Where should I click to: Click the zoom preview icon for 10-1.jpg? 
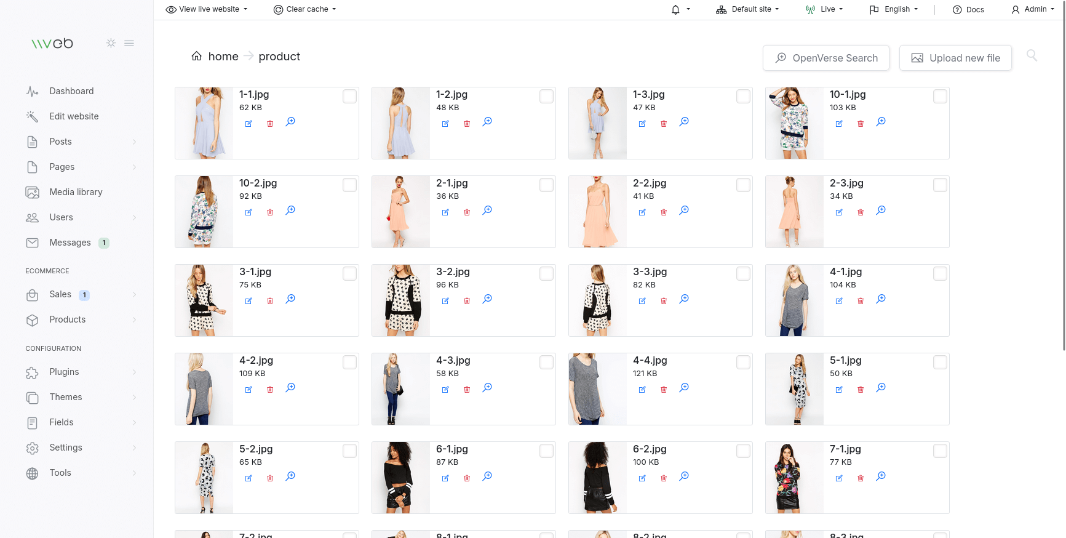pyautogui.click(x=881, y=122)
